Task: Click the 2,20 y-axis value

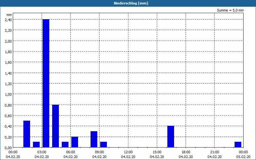Action: [x=8, y=30]
